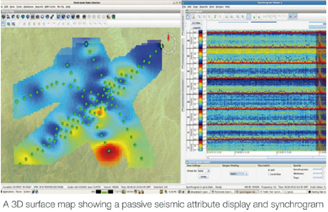Click the green pen icon in map toolbar
Screen dimensions: 328x212
click(x=52, y=17)
